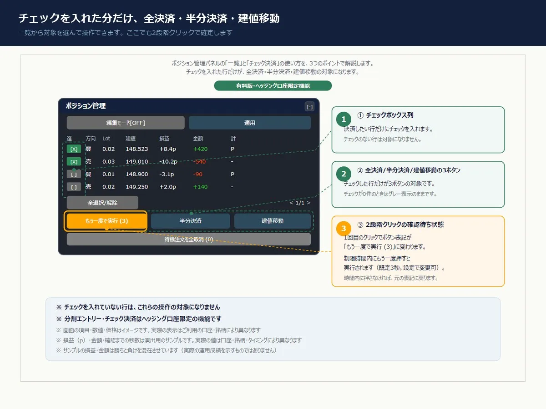This screenshot has width=546, height=409.
Task: Click the -10.2p profit value
Action: [x=168, y=161]
